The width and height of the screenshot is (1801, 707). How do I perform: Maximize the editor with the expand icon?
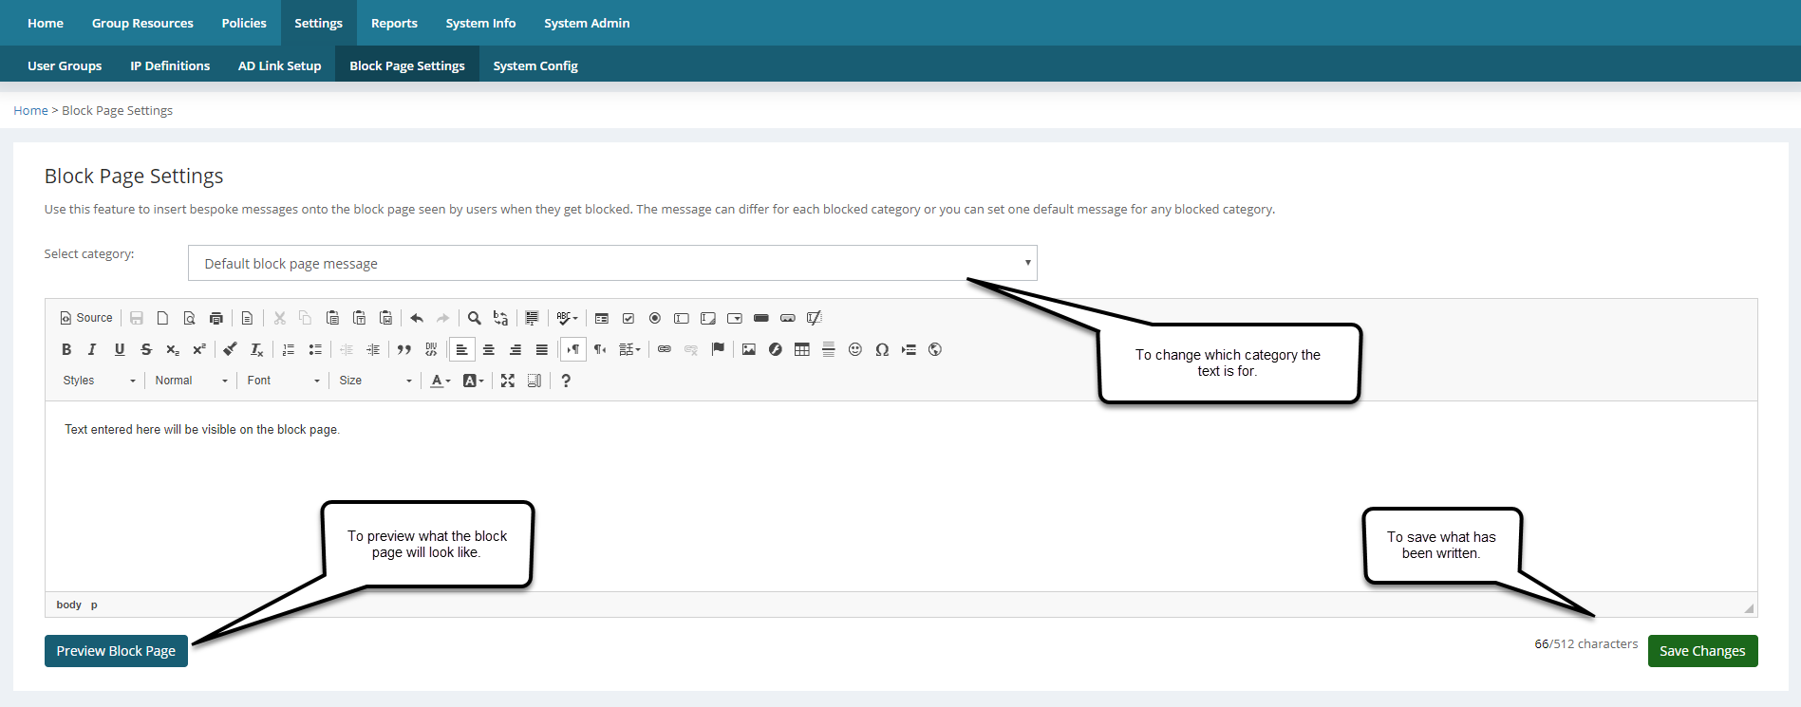pos(508,381)
